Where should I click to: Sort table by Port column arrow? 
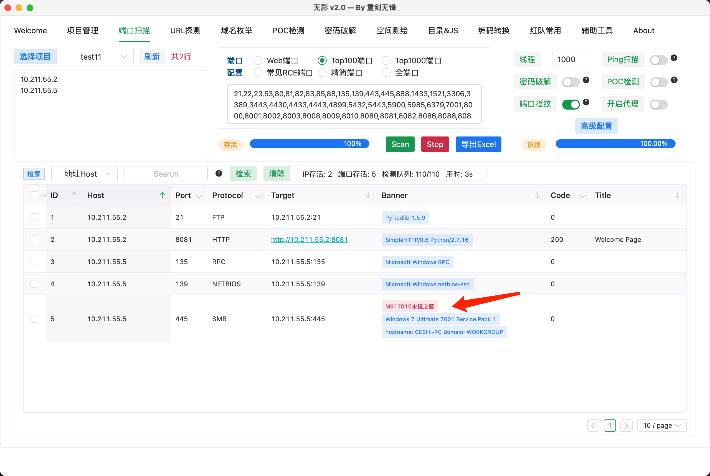pos(199,195)
